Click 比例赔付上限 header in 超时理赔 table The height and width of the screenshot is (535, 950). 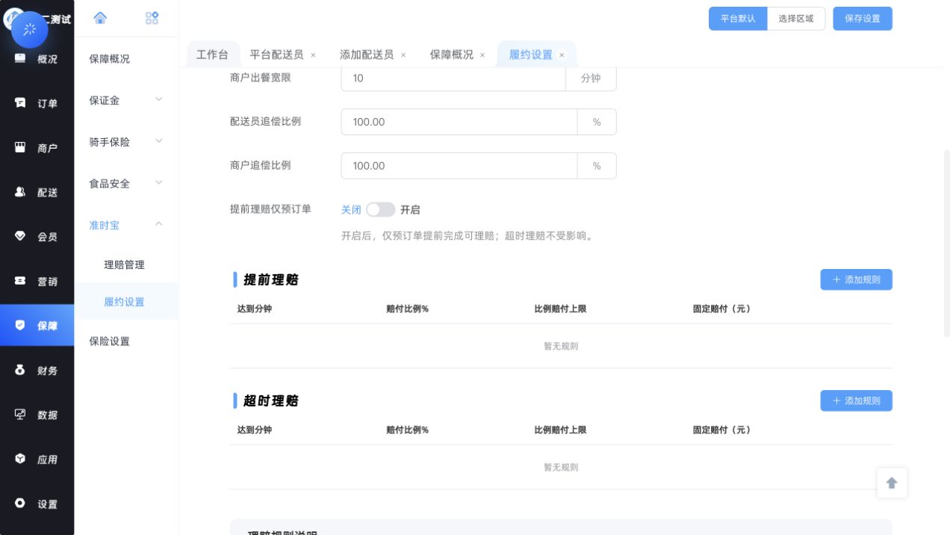point(560,430)
